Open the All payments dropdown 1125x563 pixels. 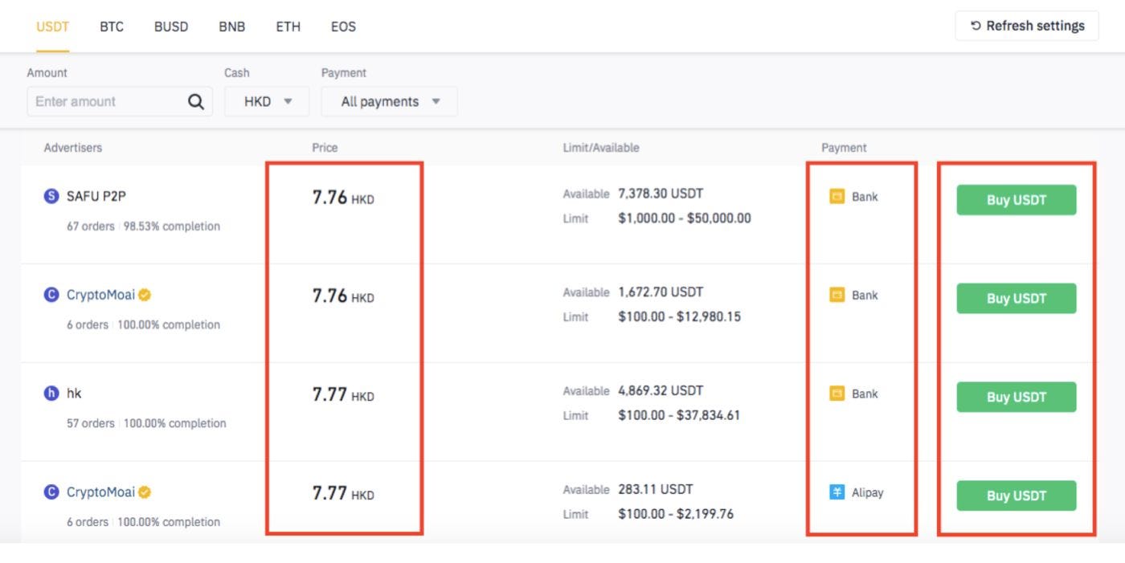(389, 101)
